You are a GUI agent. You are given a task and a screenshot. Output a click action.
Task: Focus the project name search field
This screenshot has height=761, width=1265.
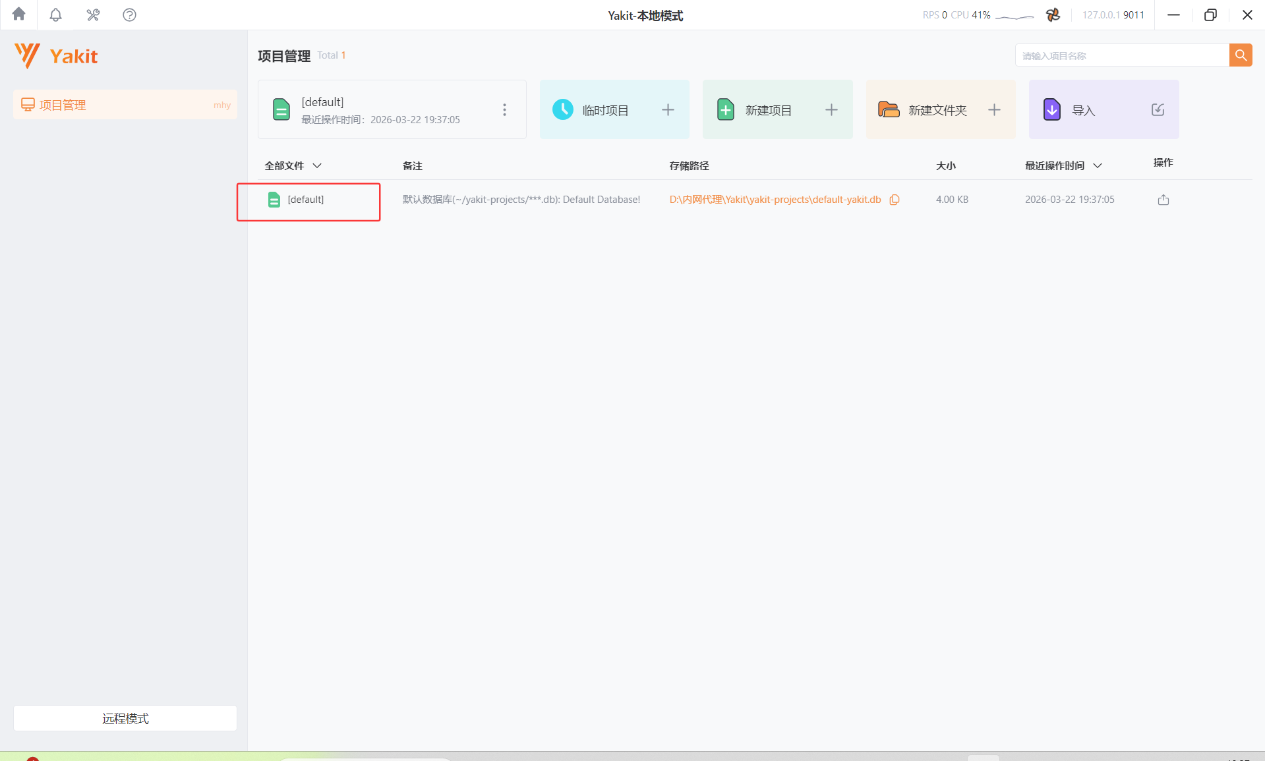coord(1121,55)
